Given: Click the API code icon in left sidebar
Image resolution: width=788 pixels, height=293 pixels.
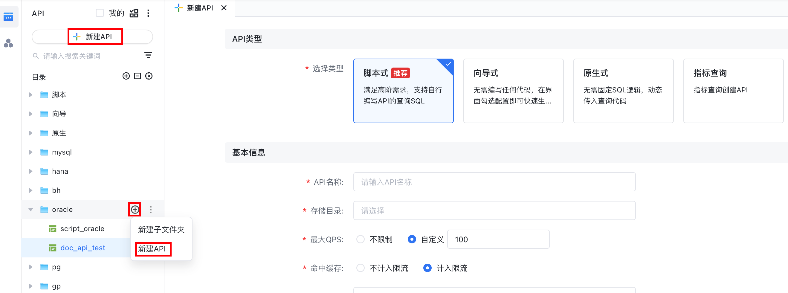Looking at the screenshot, I should coord(9,17).
